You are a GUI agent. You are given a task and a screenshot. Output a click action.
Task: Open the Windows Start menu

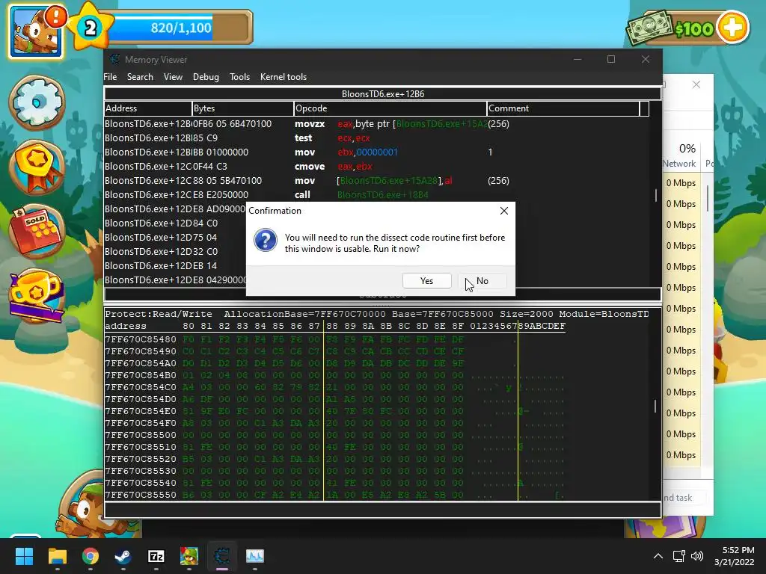coord(24,556)
